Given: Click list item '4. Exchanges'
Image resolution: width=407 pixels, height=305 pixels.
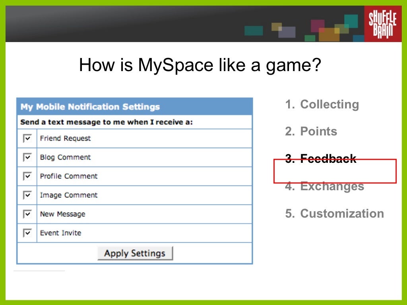Looking at the screenshot, I should tap(324, 186).
